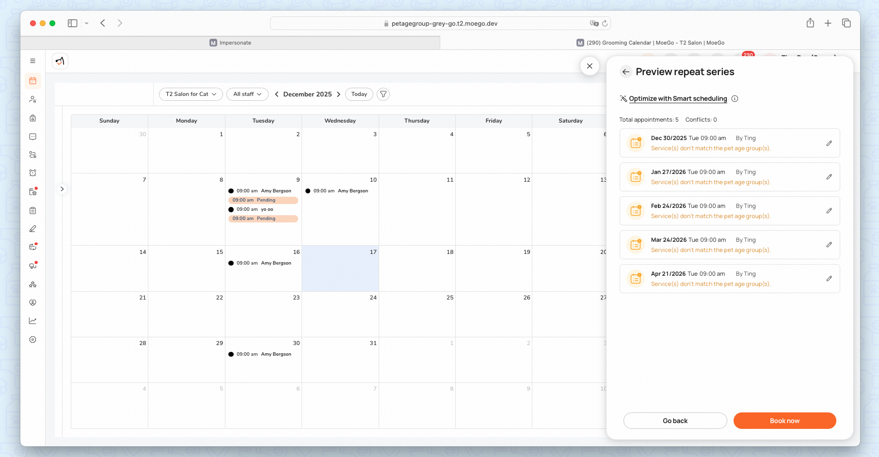Go to next month after December 2025
879x457 pixels.
coord(338,94)
